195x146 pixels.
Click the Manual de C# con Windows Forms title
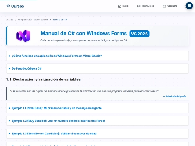tap(83, 33)
